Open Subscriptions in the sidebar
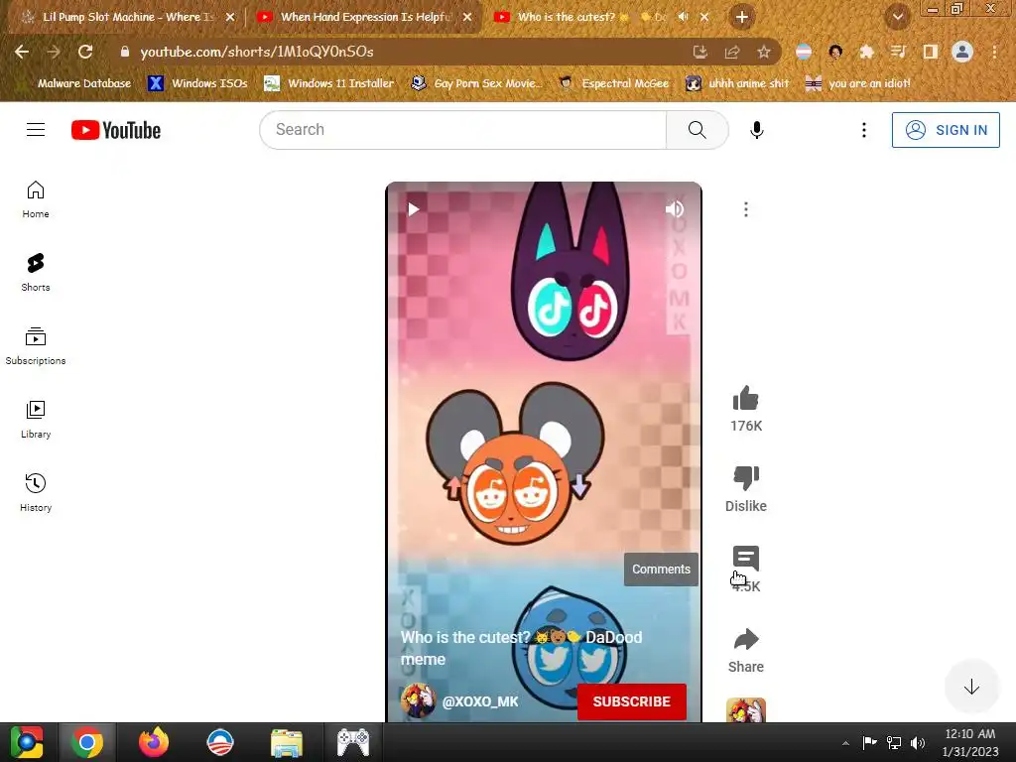This screenshot has width=1016, height=762. [36, 346]
